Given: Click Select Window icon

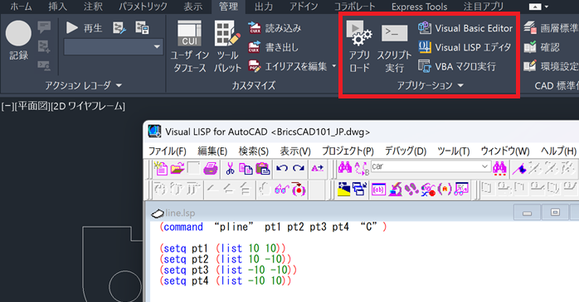Looking at the screenshot, I should pos(359,189).
